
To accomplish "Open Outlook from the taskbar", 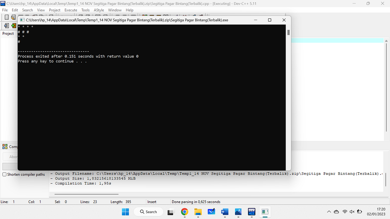I will click(x=211, y=212).
